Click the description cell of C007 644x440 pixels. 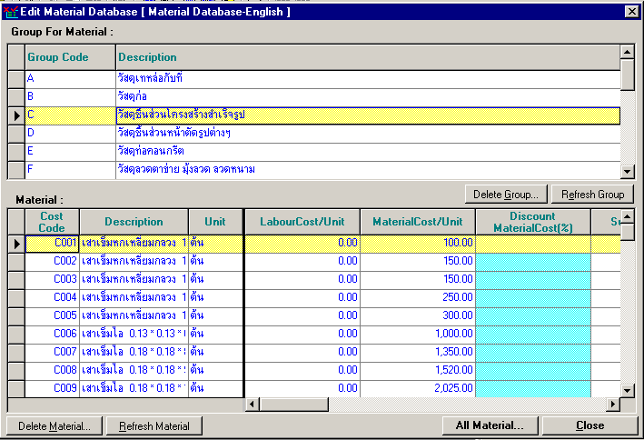click(x=134, y=352)
